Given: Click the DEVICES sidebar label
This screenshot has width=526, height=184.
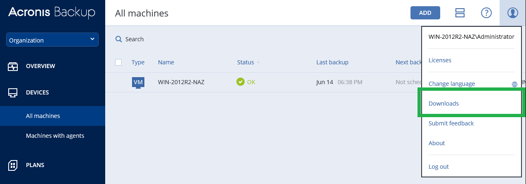Looking at the screenshot, I should tap(38, 92).
